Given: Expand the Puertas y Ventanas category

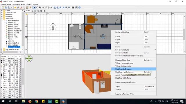Looking at the screenshot, I should pyautogui.click(x=2, y=49).
